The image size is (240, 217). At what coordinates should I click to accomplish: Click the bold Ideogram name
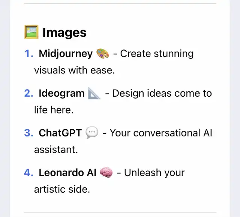coord(61,93)
